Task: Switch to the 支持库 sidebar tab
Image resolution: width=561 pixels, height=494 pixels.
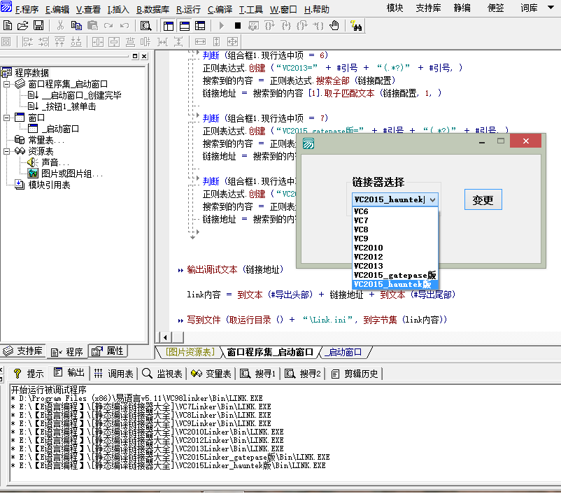Action: (23, 351)
